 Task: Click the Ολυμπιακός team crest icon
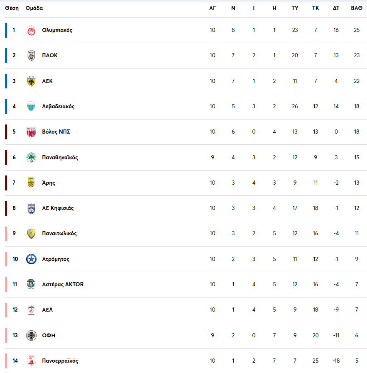click(x=31, y=30)
